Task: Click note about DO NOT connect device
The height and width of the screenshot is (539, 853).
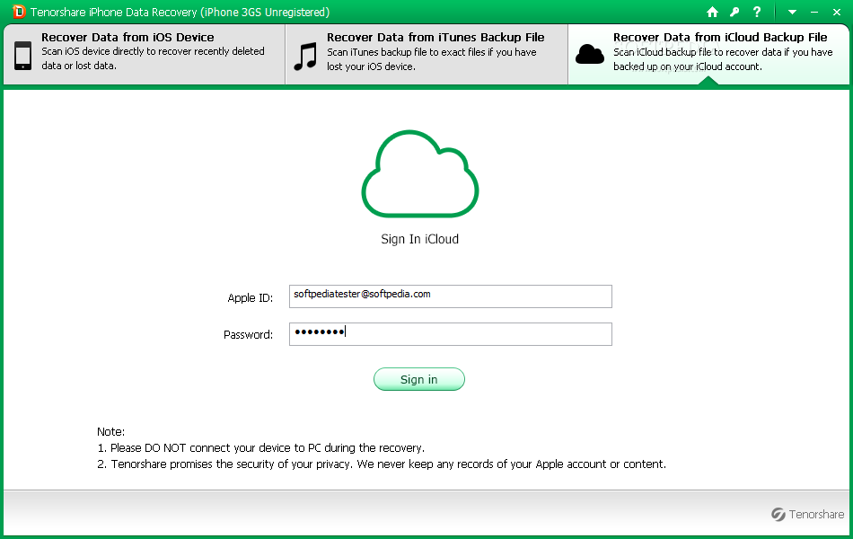Action: tap(261, 448)
